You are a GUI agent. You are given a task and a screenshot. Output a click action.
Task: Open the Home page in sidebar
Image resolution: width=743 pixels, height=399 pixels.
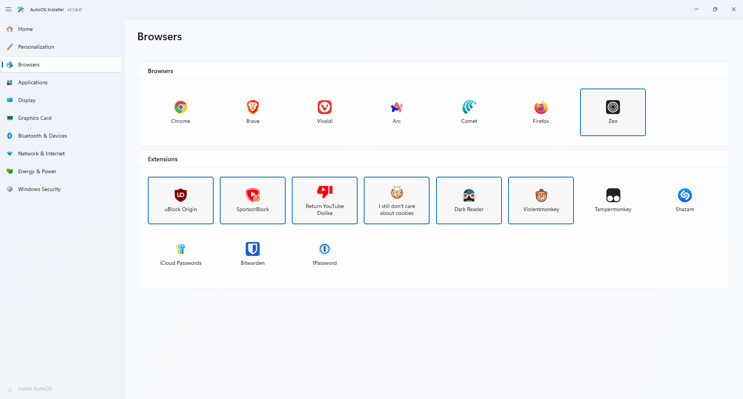[x=62, y=29]
